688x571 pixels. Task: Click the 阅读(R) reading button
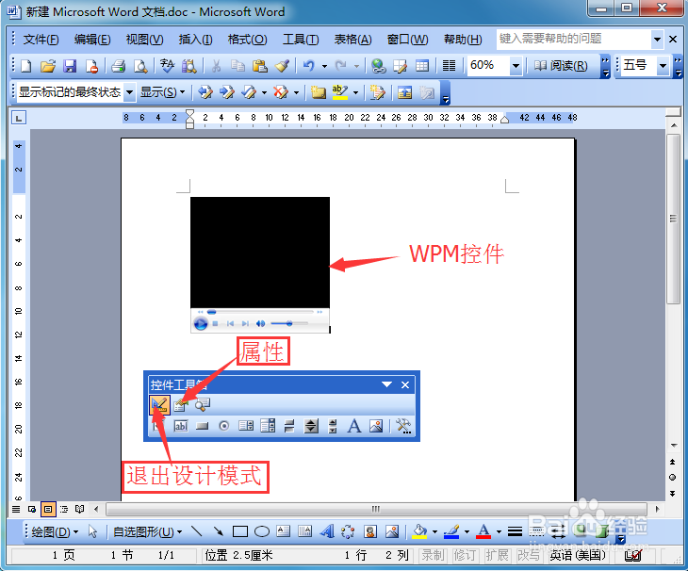pyautogui.click(x=561, y=66)
